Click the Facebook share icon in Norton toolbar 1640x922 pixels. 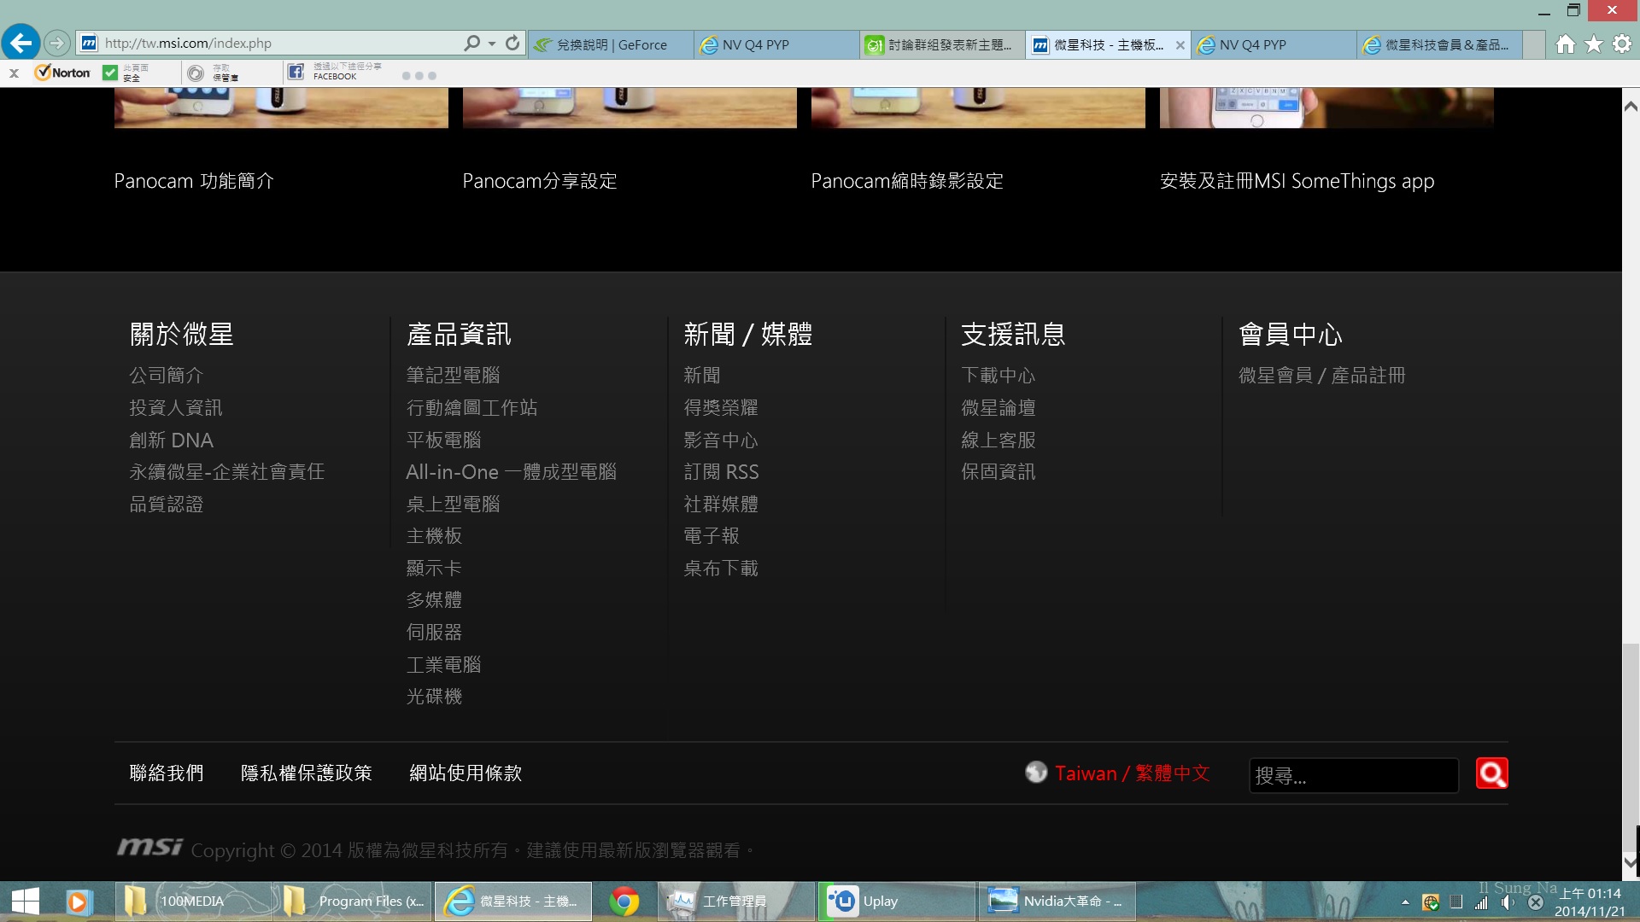tap(296, 72)
